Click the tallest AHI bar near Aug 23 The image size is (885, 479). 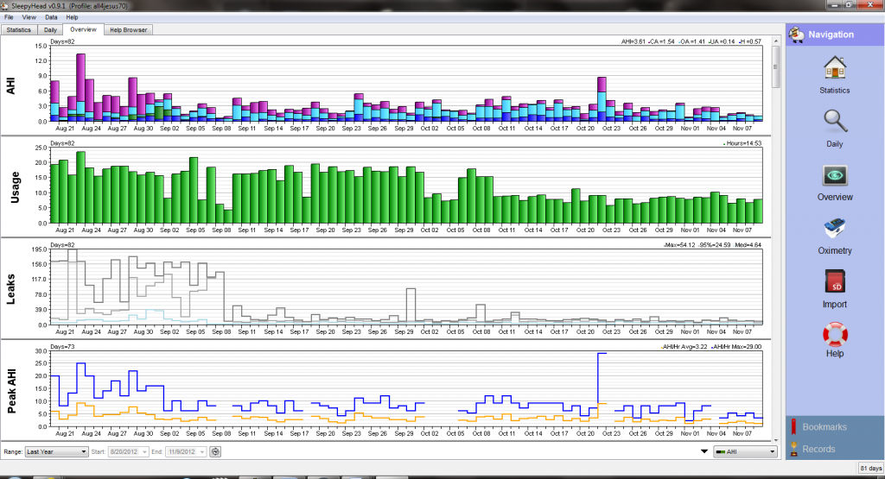pyautogui.click(x=80, y=87)
